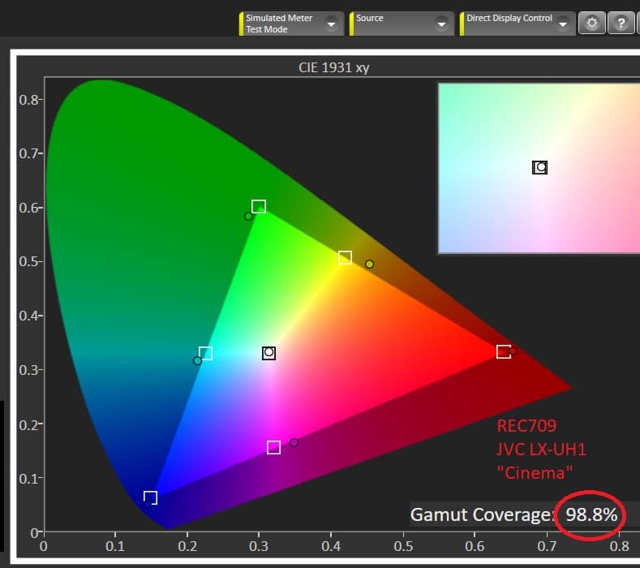640x568 pixels.
Task: Select the red primary target square
Action: [504, 351]
